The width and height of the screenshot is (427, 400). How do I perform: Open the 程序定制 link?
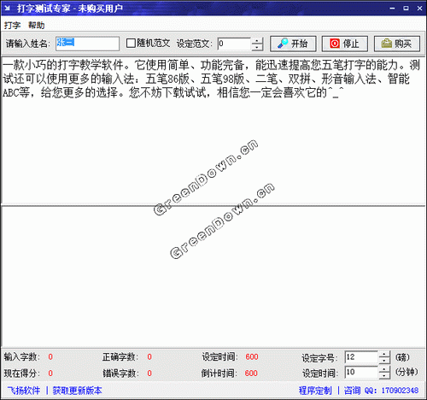pos(315,391)
